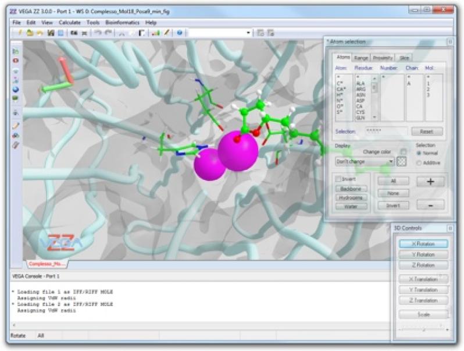Click the Selection input field
Screen dimensions: 464x351
point(387,131)
